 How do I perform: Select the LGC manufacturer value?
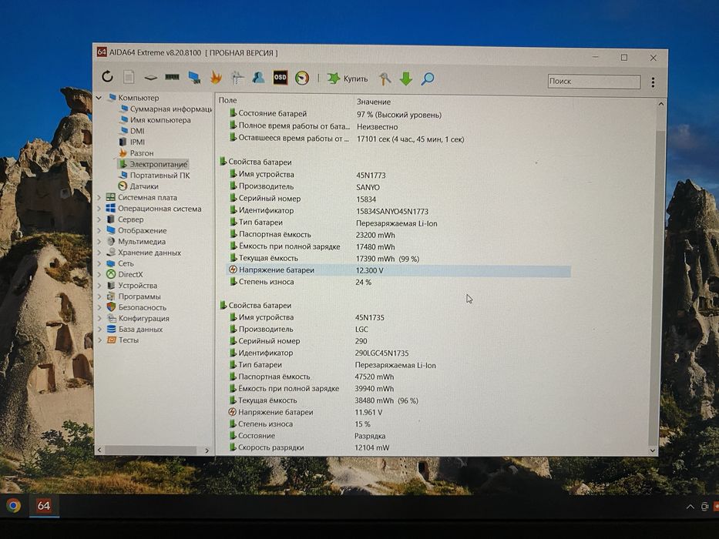click(361, 329)
